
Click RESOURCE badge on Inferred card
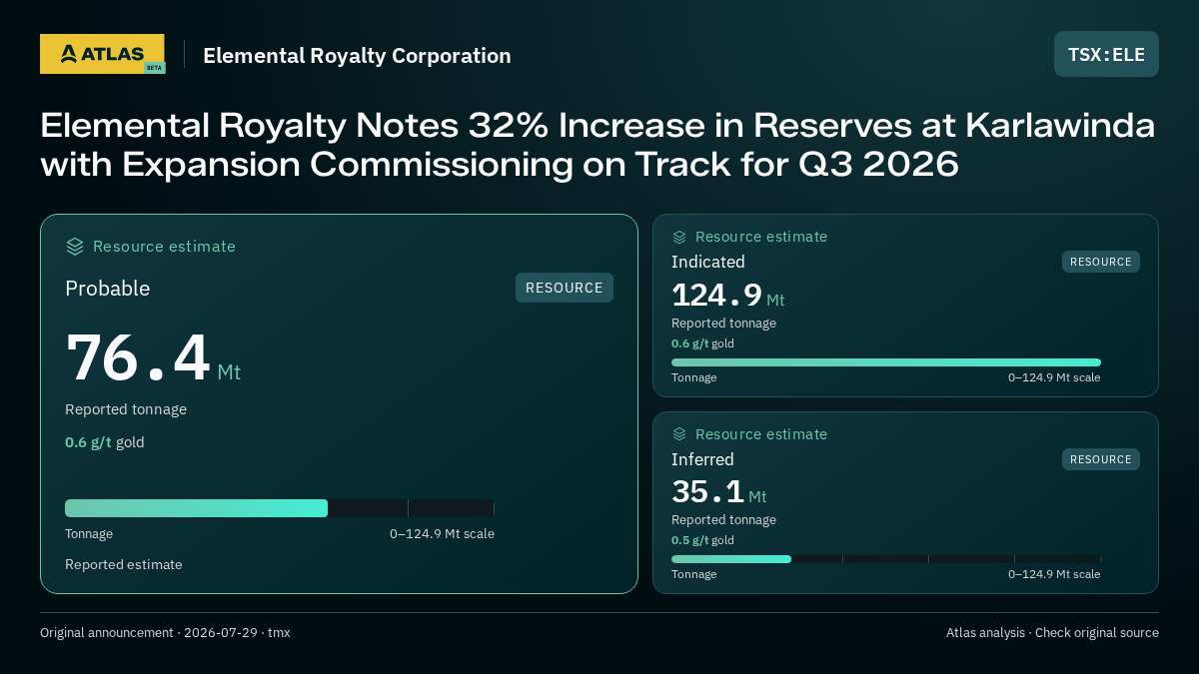[x=1101, y=459]
